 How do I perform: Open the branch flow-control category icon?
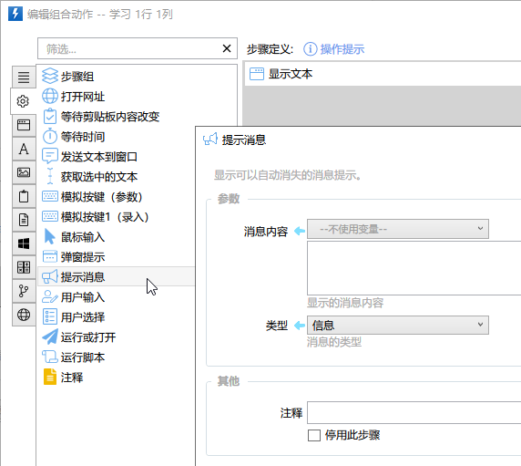click(x=24, y=291)
